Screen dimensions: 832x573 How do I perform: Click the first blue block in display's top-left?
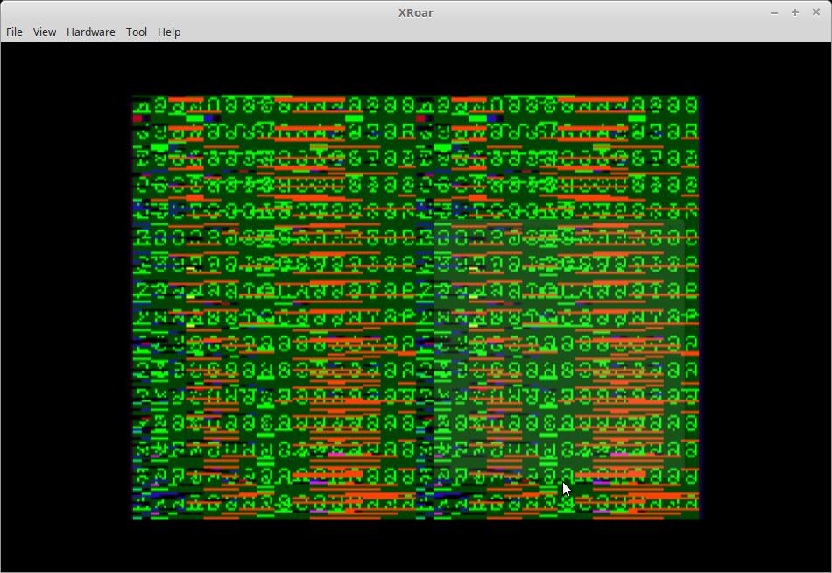pos(210,118)
